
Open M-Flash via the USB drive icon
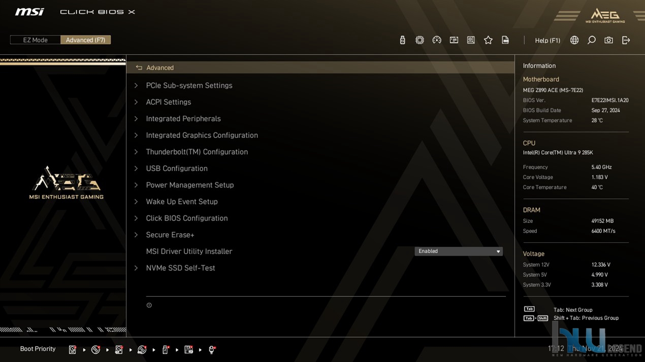point(402,40)
